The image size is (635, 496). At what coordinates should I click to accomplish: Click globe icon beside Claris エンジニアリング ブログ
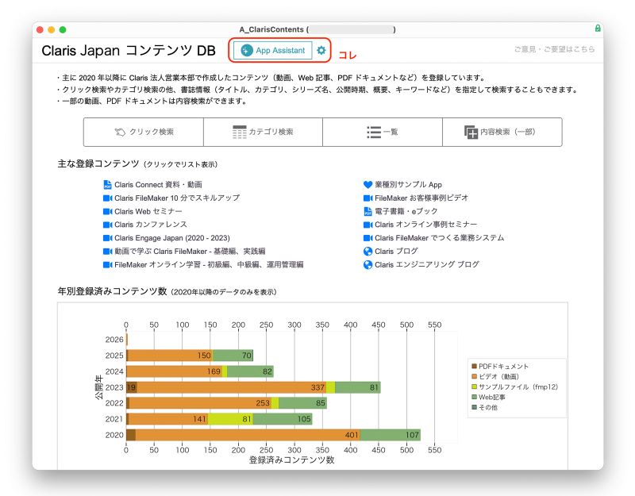[368, 265]
